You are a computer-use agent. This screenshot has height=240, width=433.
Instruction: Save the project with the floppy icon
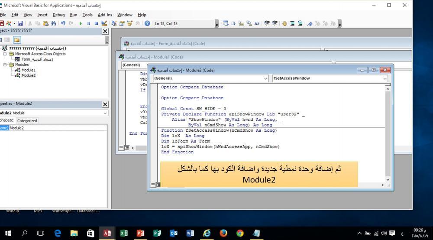20,23
